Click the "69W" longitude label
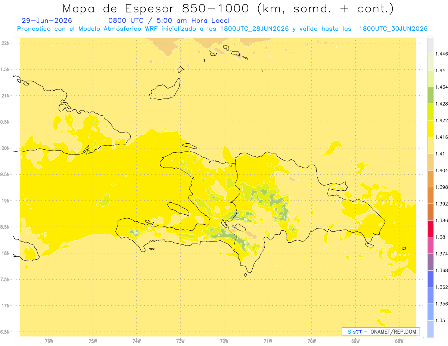The image size is (448, 346). click(x=355, y=341)
